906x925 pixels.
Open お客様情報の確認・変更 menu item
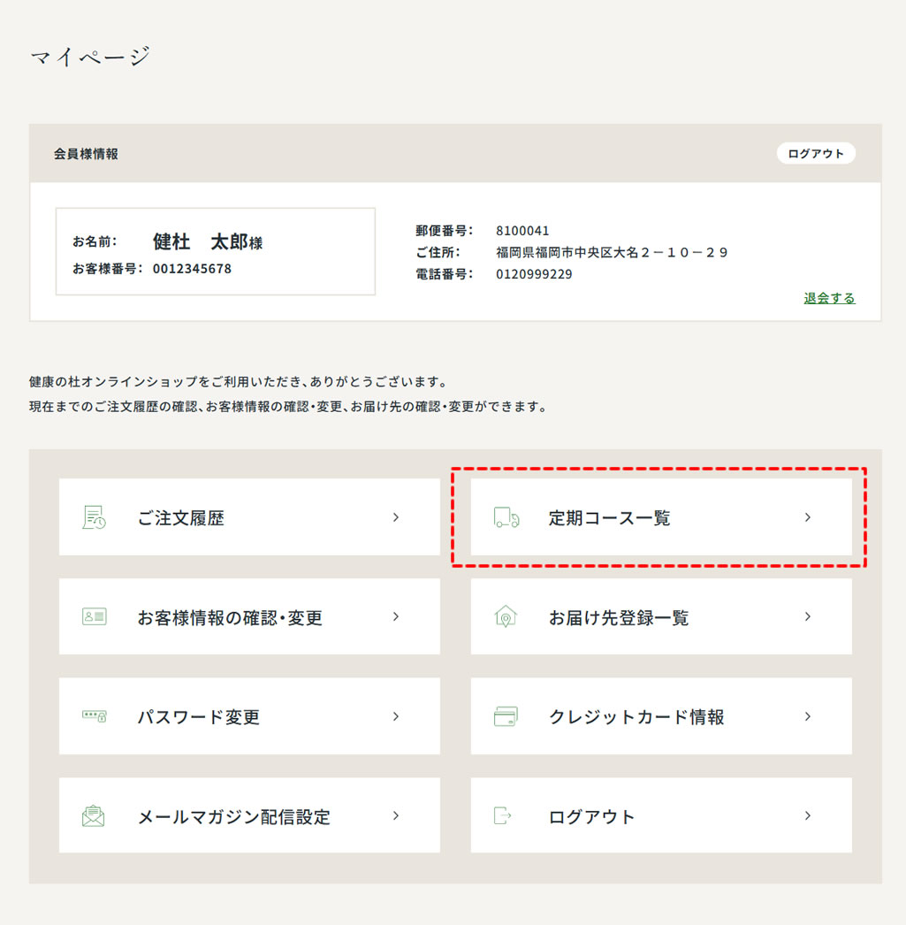[x=249, y=616]
